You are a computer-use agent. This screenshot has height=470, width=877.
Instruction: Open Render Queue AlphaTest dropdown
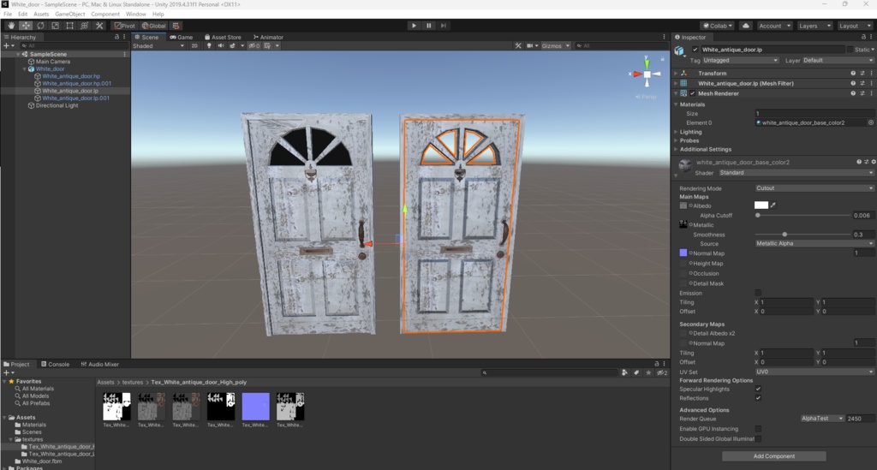(821, 419)
